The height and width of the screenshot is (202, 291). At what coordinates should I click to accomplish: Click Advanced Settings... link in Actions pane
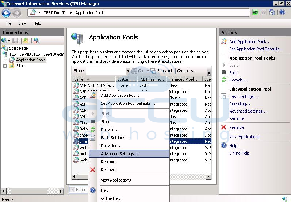click(248, 111)
